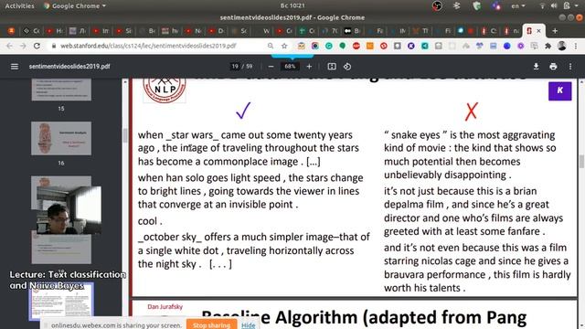The width and height of the screenshot is (585, 329).
Task: Open the Chrome profile avatar
Action: pos(562,46)
